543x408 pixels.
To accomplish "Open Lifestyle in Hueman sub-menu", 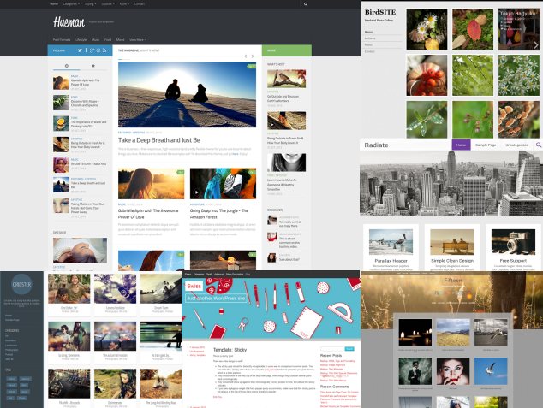I will [81, 40].
